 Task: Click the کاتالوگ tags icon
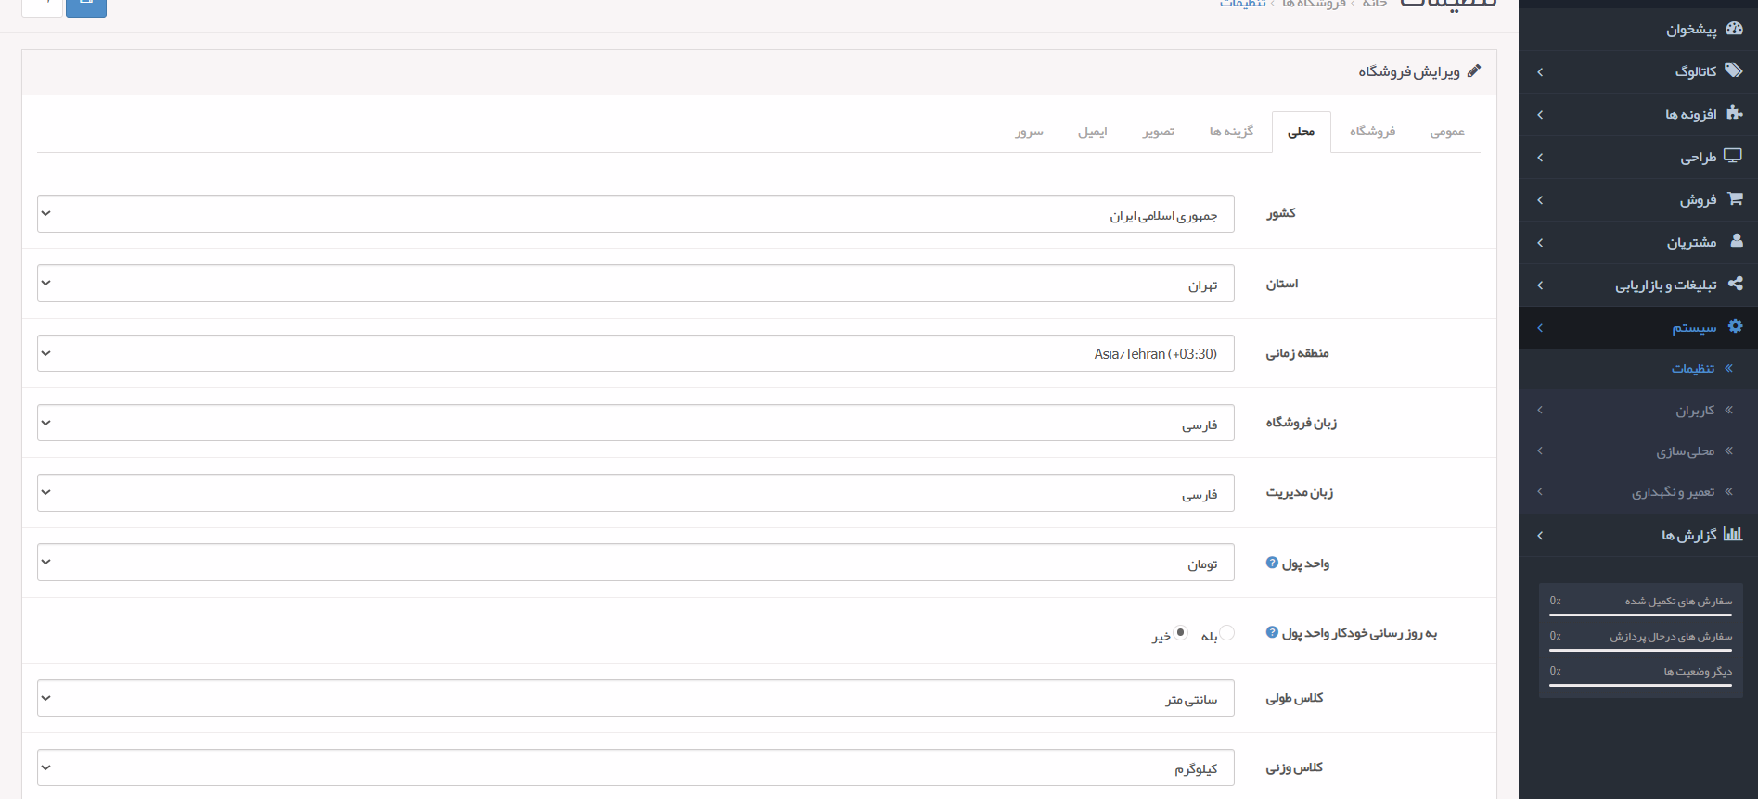(1733, 71)
